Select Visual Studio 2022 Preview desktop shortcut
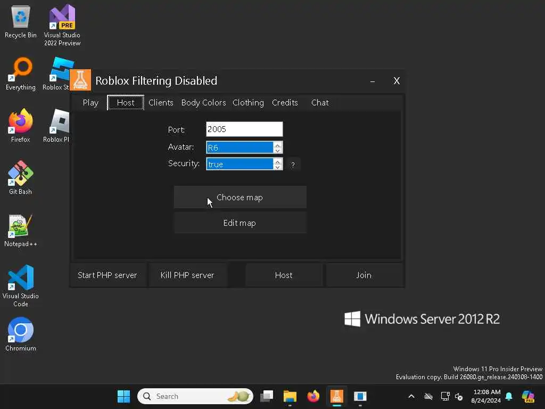The width and height of the screenshot is (545, 409). tap(62, 25)
